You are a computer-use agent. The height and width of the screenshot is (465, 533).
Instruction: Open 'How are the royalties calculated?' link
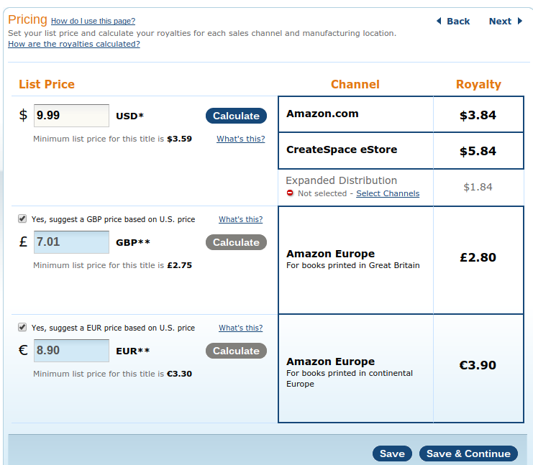(74, 44)
